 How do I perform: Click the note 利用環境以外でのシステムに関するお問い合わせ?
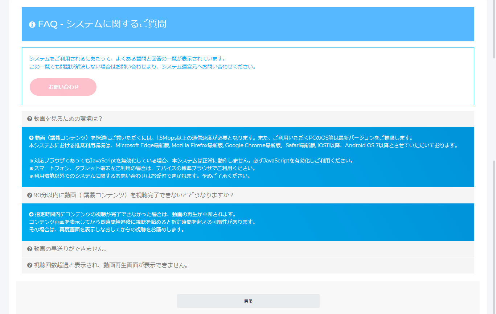click(x=140, y=176)
